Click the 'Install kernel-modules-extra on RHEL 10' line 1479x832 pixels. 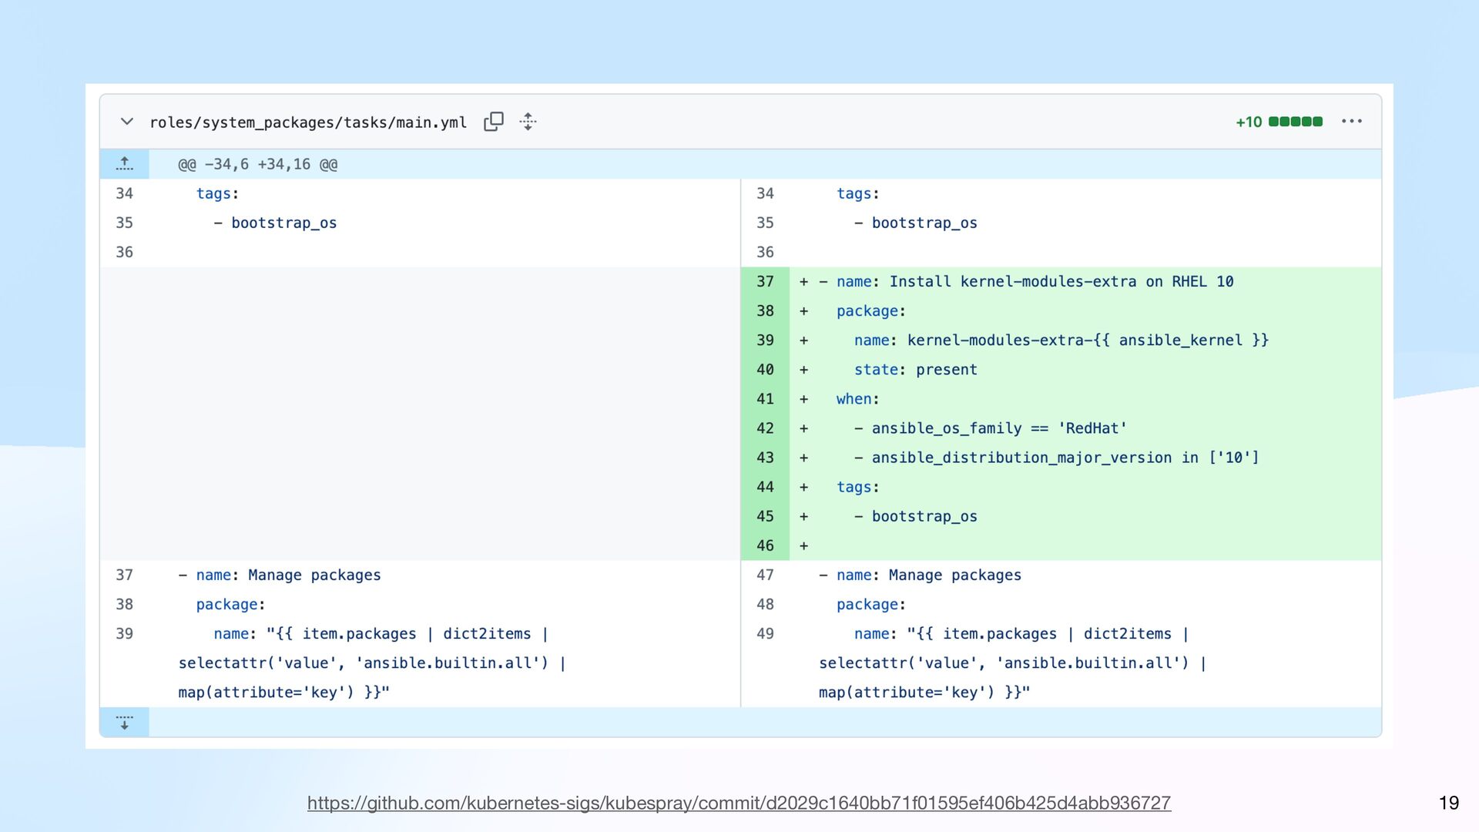(1061, 282)
